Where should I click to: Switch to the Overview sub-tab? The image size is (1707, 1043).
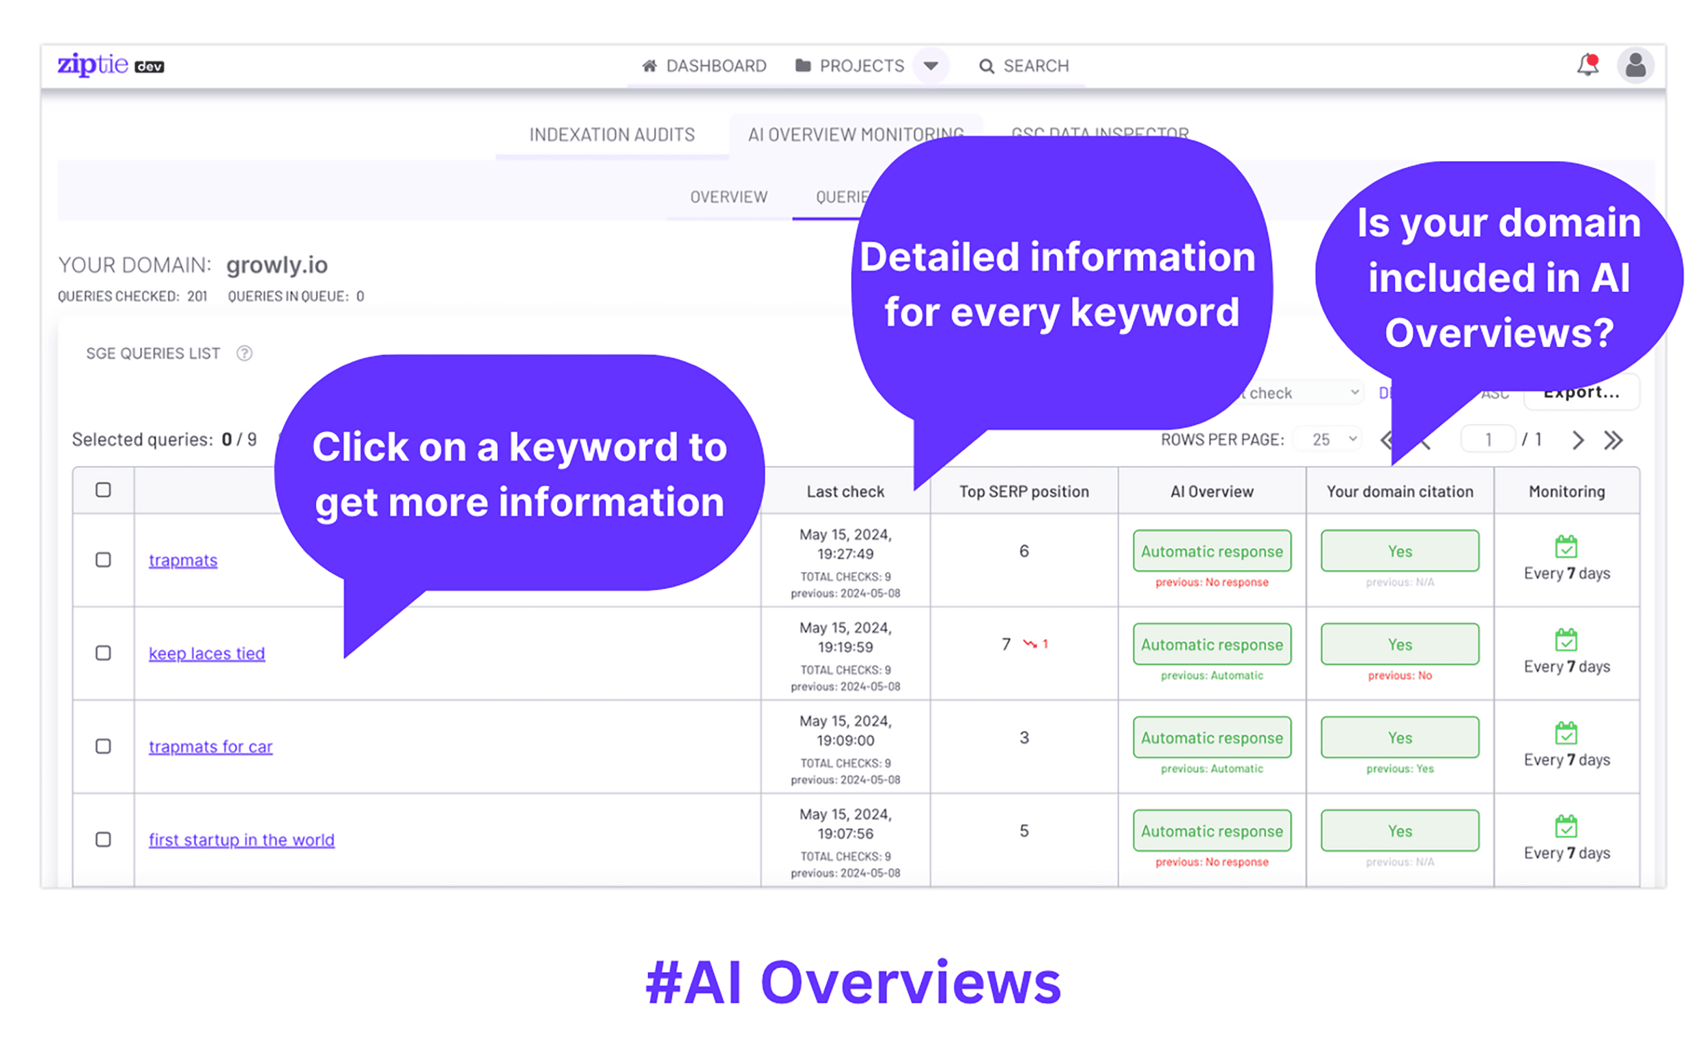tap(728, 197)
